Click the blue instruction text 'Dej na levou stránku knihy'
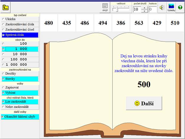Image resolution: width=185 pixels, height=139 pixels. click(x=144, y=56)
